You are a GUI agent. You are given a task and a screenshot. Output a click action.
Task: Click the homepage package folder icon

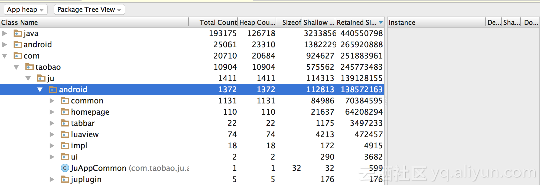[x=65, y=112]
